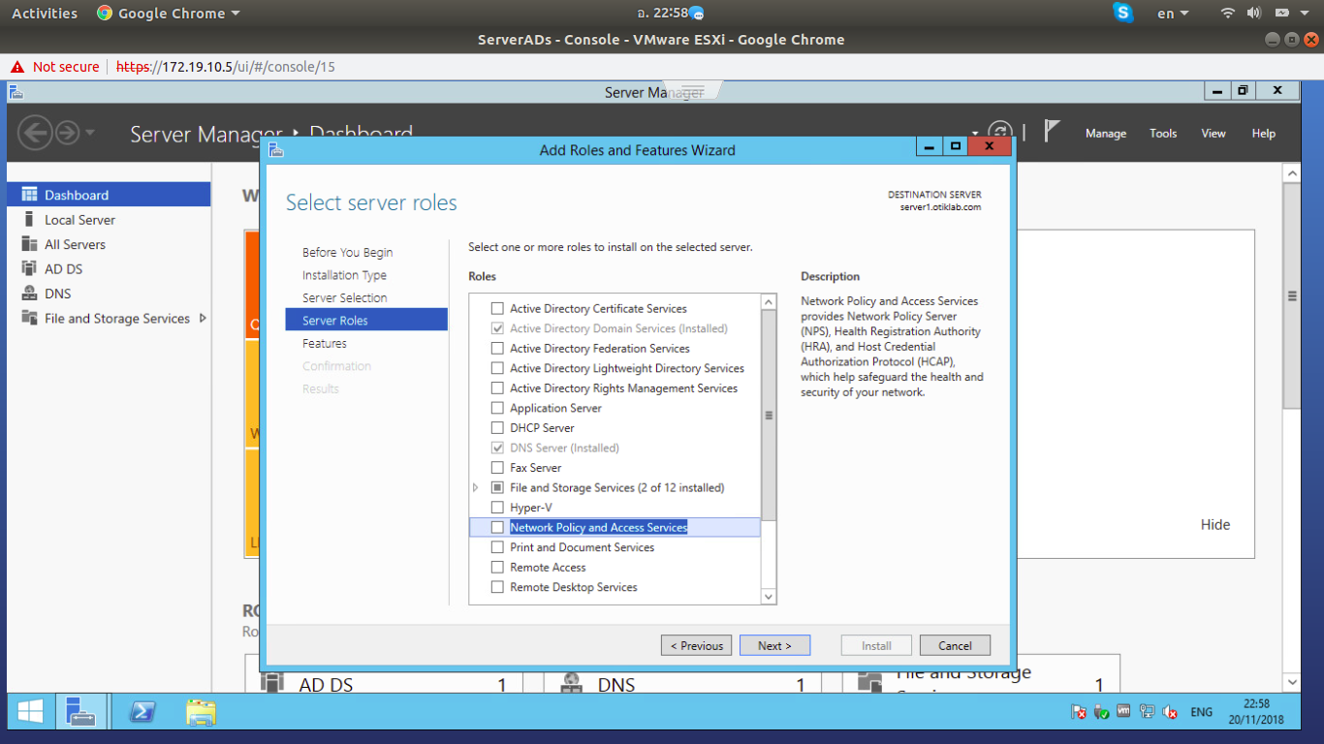Click muted speaker tray icon
The height and width of the screenshot is (744, 1324).
(x=1170, y=712)
